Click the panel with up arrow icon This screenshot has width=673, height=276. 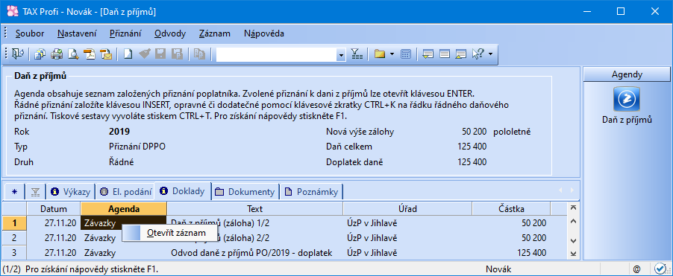click(x=461, y=54)
